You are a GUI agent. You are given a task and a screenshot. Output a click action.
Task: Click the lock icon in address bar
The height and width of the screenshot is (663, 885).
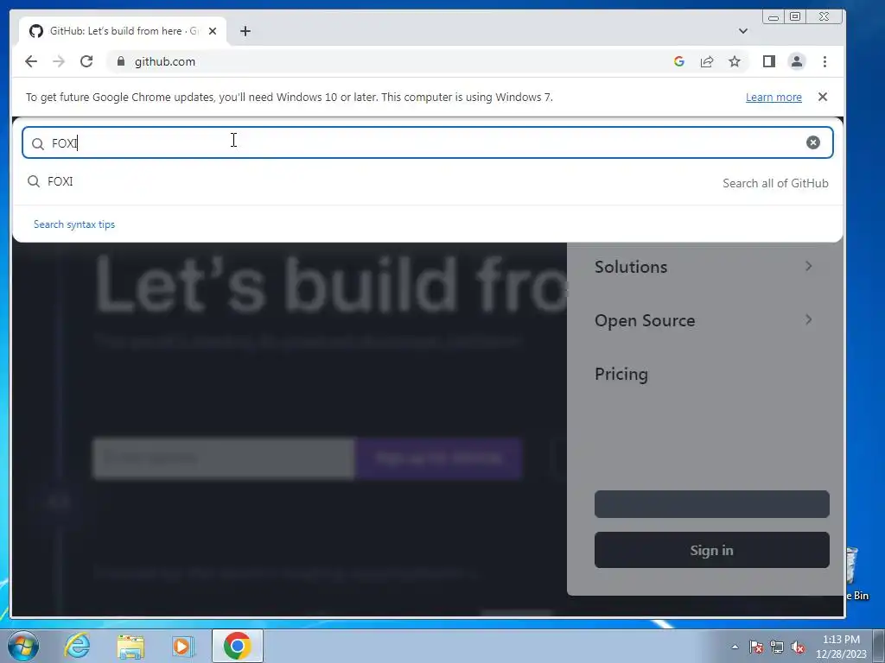(x=120, y=61)
